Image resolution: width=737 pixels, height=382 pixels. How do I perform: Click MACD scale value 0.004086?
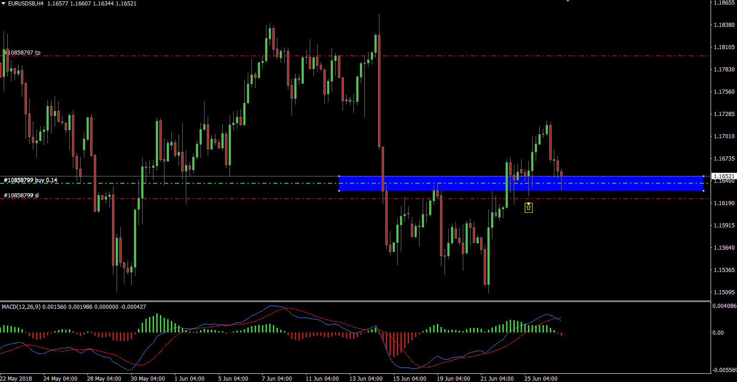click(x=724, y=306)
